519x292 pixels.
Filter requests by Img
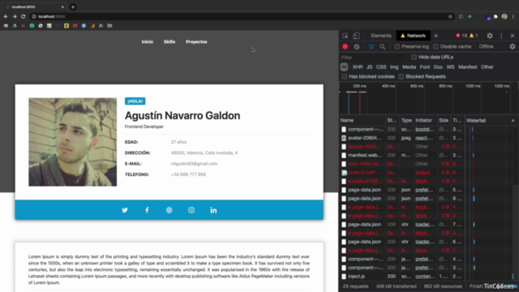(x=394, y=67)
